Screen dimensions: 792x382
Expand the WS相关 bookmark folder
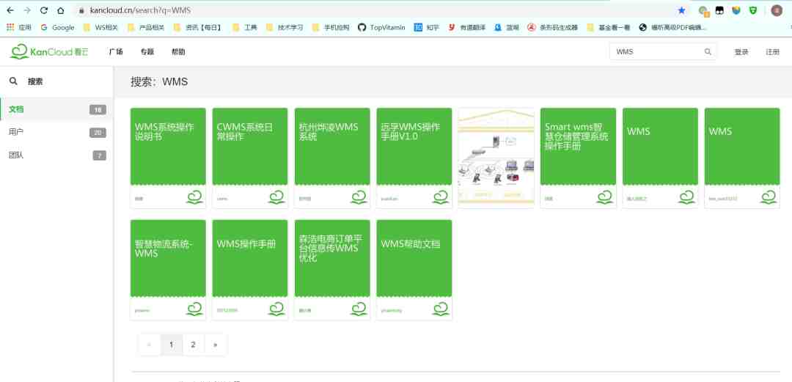(100, 27)
